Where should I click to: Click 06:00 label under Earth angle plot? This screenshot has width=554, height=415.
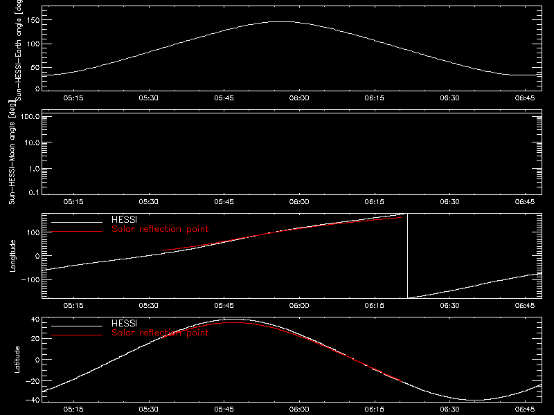click(x=299, y=98)
